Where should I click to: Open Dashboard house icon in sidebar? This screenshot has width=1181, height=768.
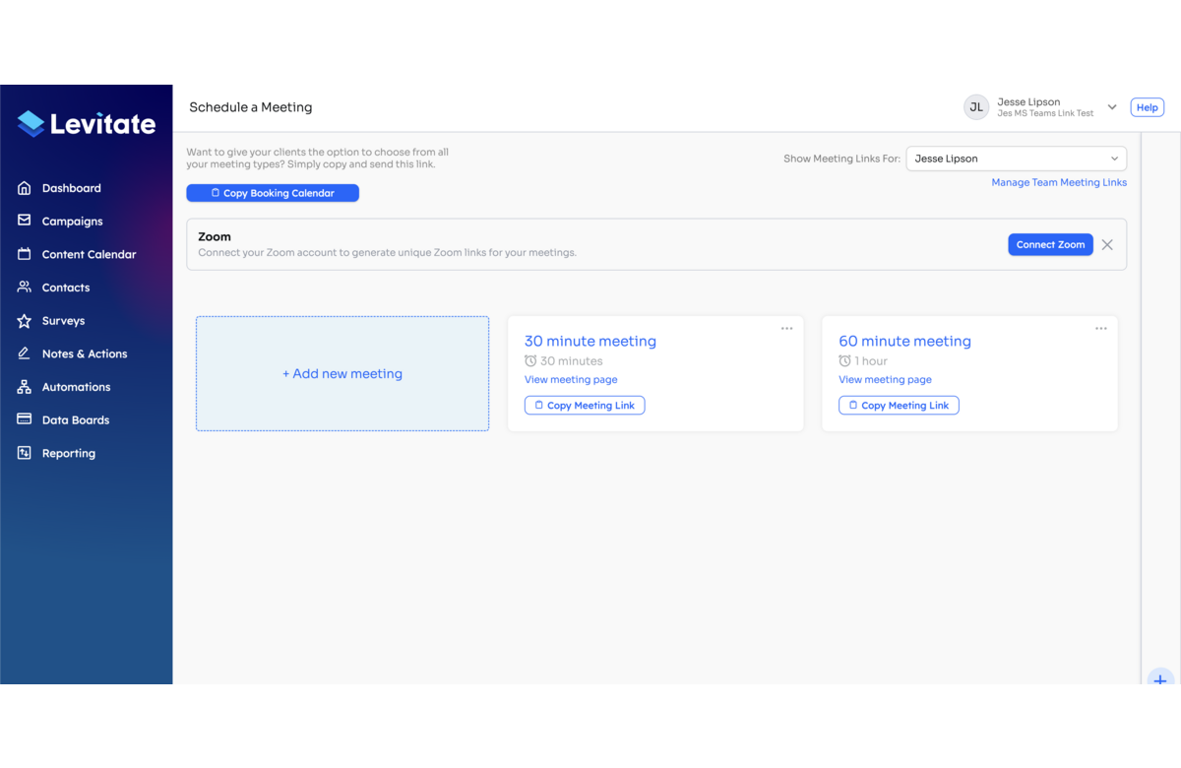click(25, 188)
